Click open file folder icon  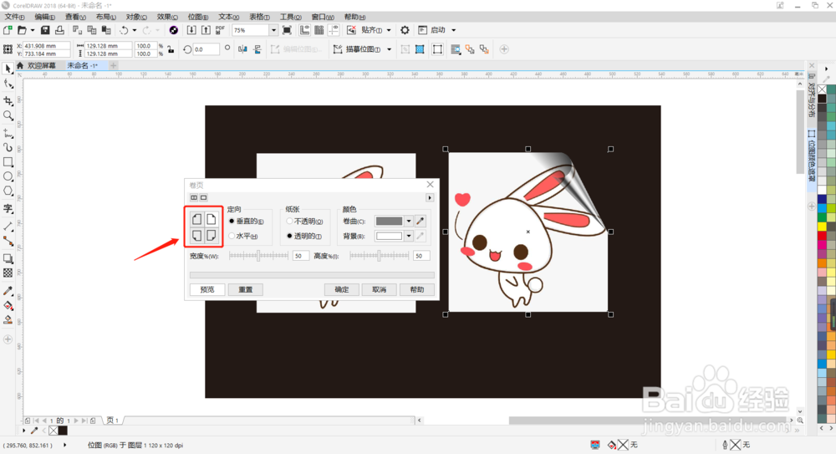[x=22, y=30]
